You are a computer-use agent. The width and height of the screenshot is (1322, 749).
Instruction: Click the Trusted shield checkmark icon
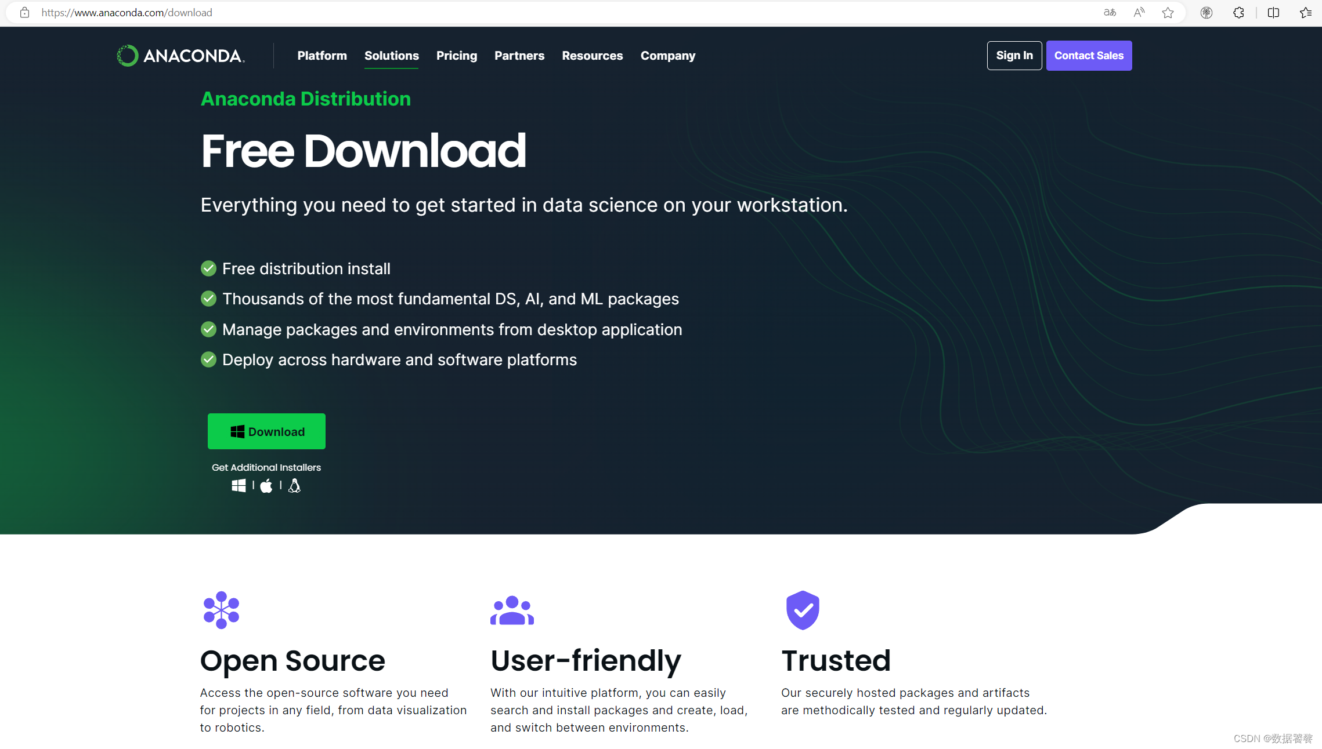803,609
